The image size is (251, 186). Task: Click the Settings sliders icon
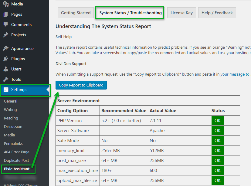[x=6, y=90]
